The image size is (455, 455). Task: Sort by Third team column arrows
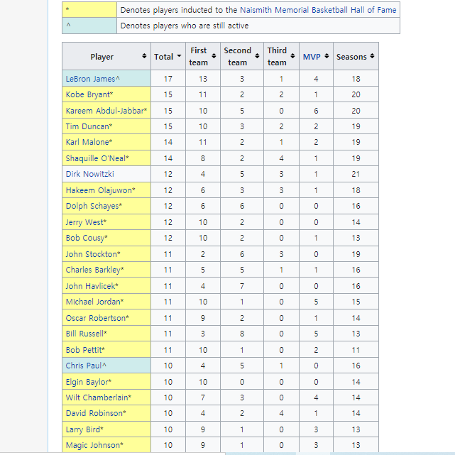[x=292, y=56]
